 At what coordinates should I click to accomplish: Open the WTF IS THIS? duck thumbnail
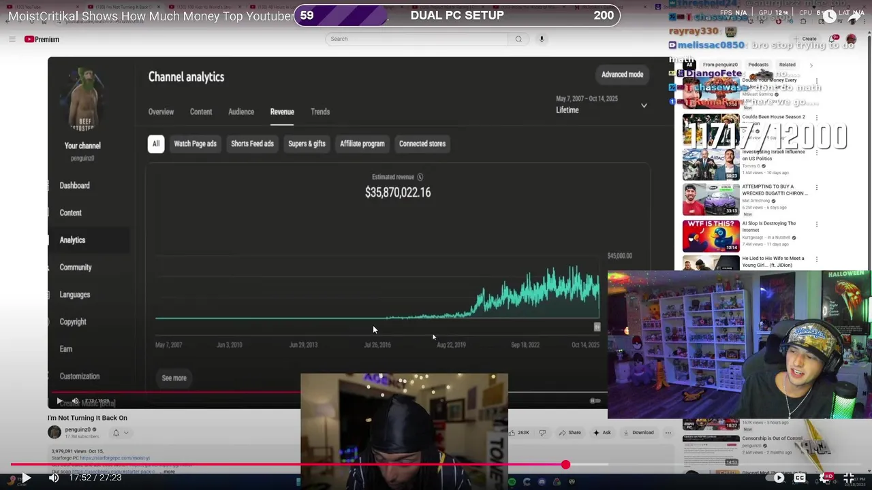click(x=711, y=235)
